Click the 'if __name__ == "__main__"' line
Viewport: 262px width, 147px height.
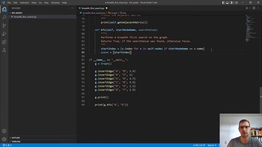tap(108, 60)
